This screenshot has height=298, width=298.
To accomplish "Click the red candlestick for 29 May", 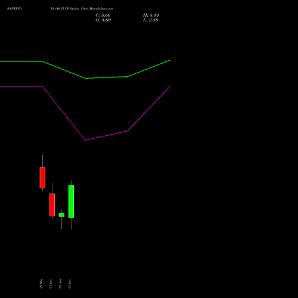I will (x=42, y=178).
